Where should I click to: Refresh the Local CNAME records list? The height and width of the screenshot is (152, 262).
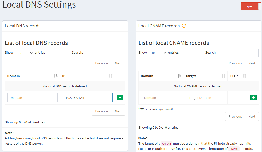[184, 26]
